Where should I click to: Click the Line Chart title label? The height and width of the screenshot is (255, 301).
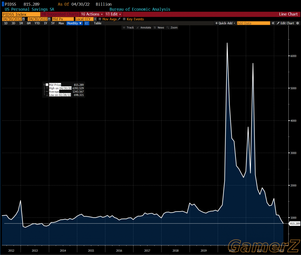point(288,14)
